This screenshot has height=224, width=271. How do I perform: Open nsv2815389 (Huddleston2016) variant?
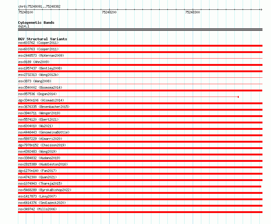[x=43, y=164]
